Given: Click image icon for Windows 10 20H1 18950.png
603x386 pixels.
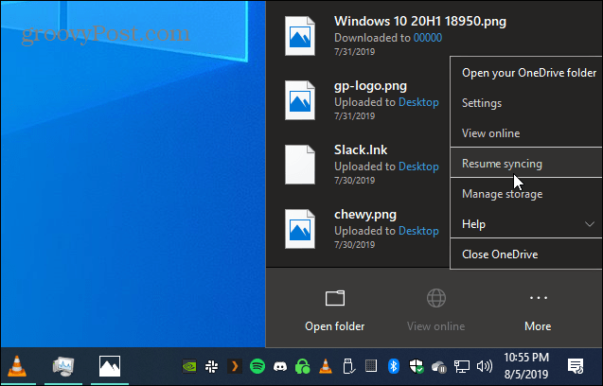Looking at the screenshot, I should pyautogui.click(x=300, y=36).
